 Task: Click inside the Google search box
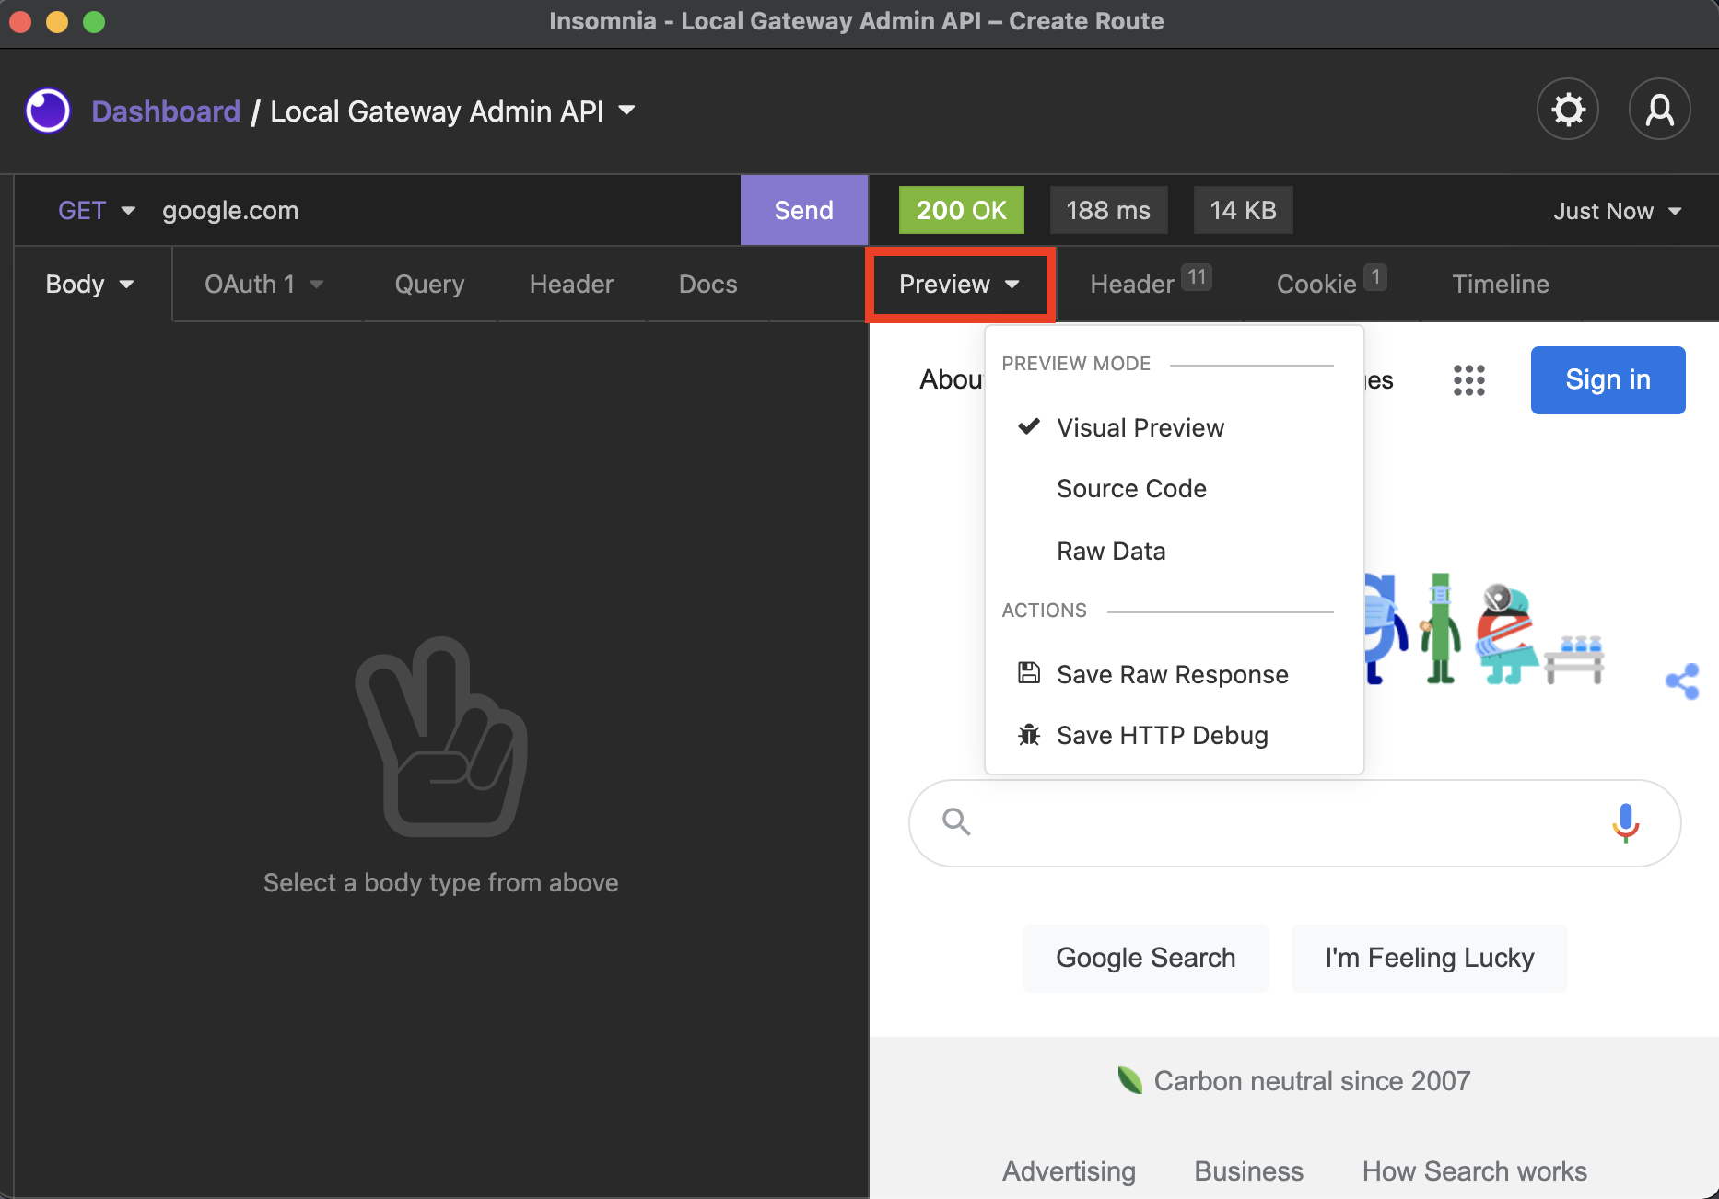coord(1294,822)
